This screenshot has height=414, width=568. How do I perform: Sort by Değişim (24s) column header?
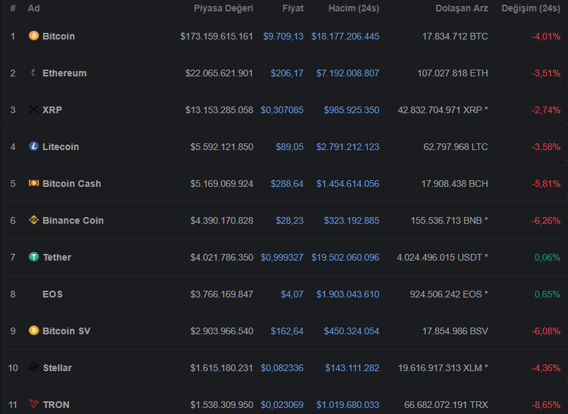click(x=531, y=8)
